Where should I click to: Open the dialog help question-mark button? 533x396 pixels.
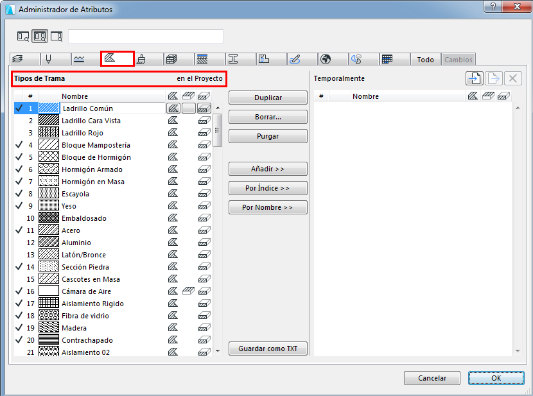coord(493,7)
